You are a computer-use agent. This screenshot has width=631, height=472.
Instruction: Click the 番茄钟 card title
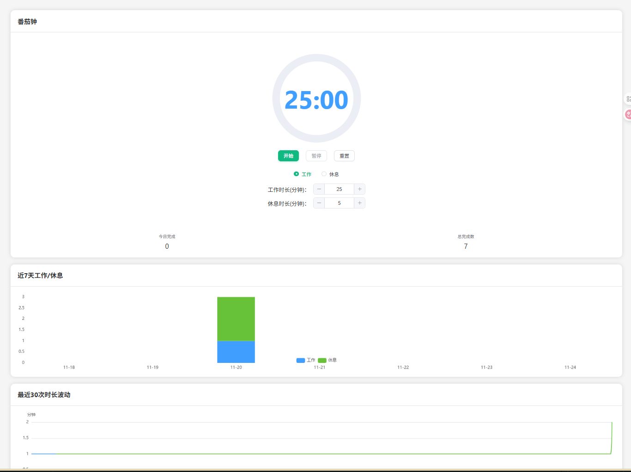click(x=27, y=22)
